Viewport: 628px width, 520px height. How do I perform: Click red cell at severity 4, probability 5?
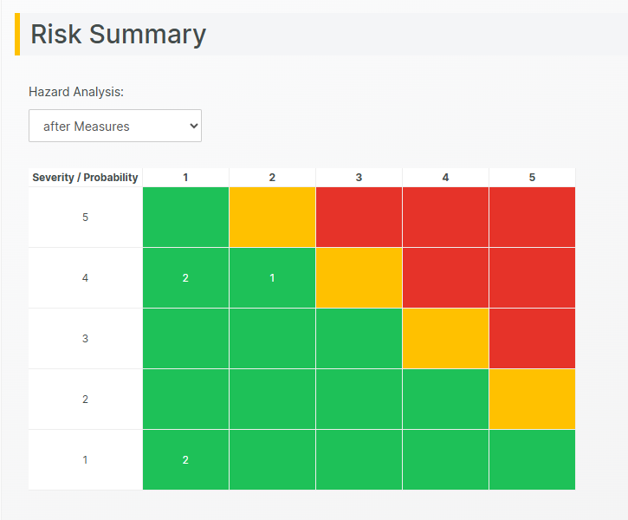click(532, 278)
